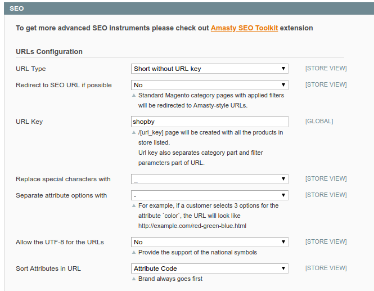The width and height of the screenshot is (374, 291).
Task: Click hint triangle beside the 'For example' note
Action: pos(134,205)
